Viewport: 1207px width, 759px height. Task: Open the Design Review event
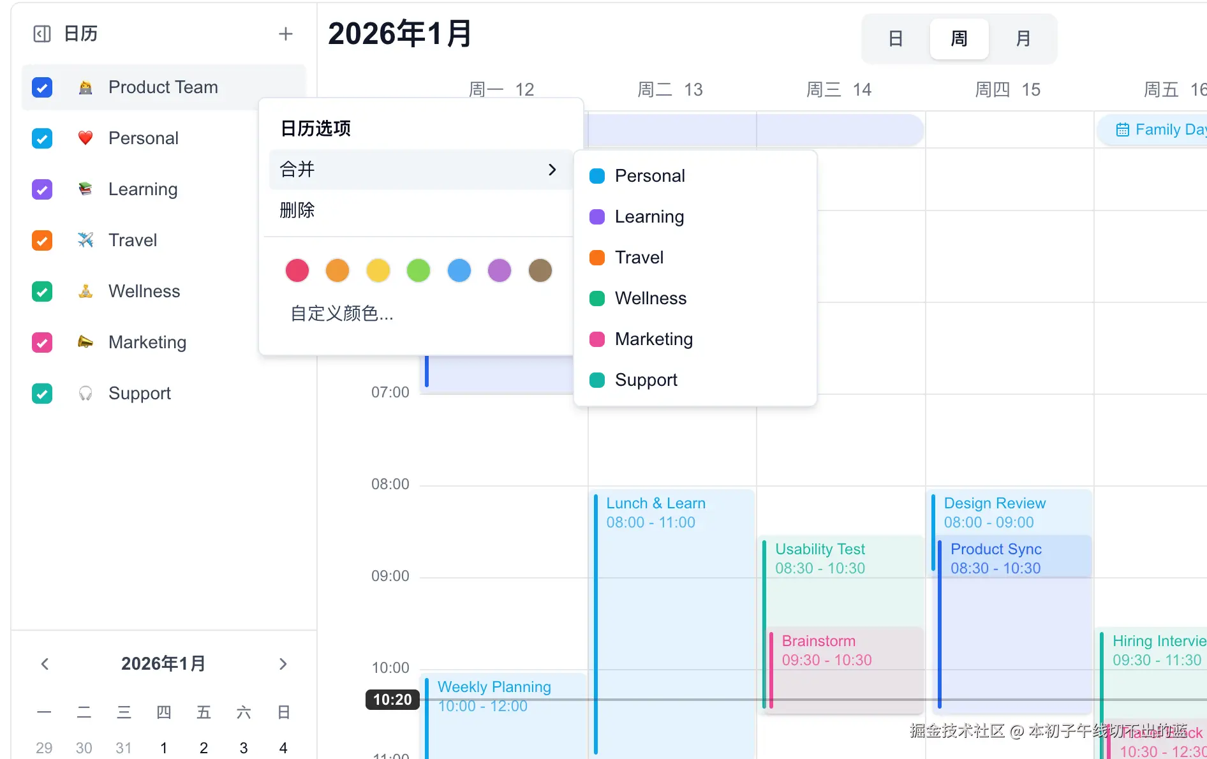(1011, 512)
